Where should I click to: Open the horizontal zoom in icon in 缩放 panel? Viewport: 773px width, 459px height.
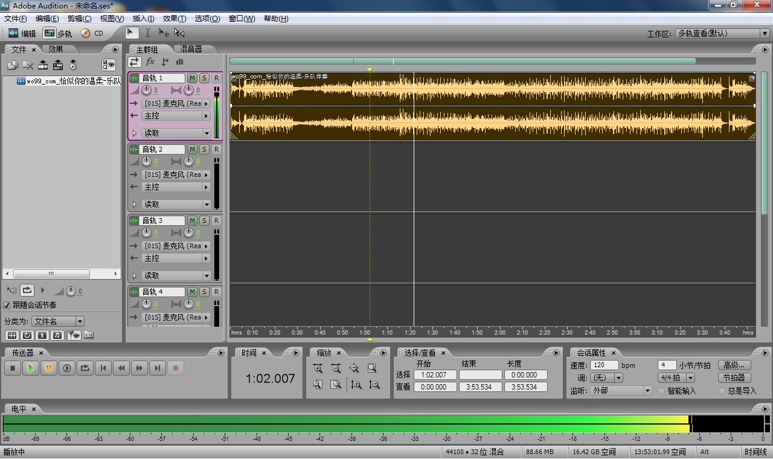(x=318, y=367)
